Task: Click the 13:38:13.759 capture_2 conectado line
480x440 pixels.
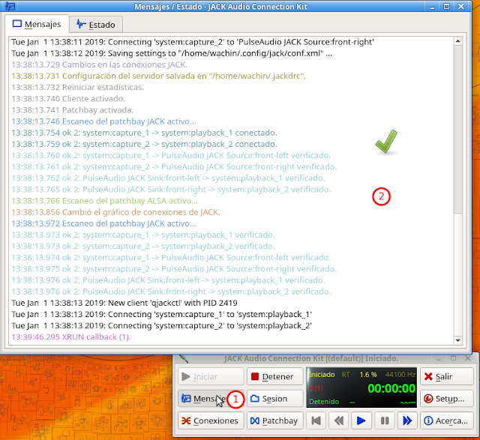Action: tap(144, 144)
